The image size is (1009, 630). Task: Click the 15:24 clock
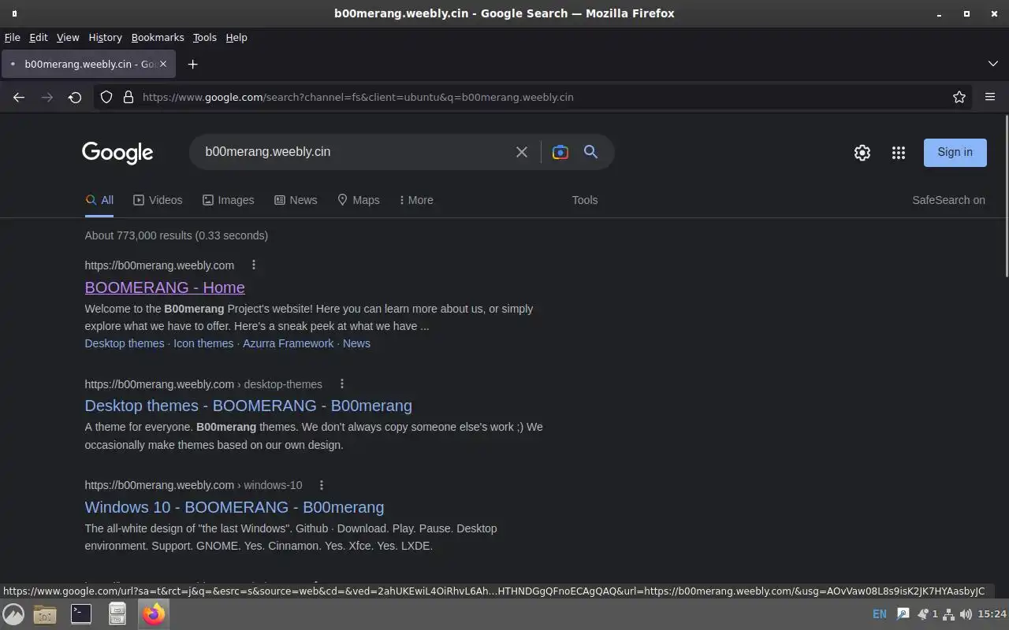(992, 614)
